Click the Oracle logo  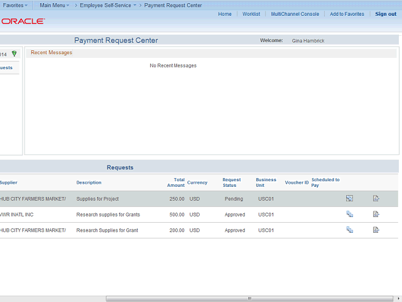[x=23, y=21]
